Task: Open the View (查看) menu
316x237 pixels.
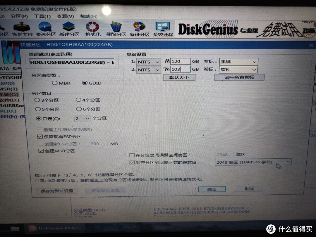Action: 65,16
